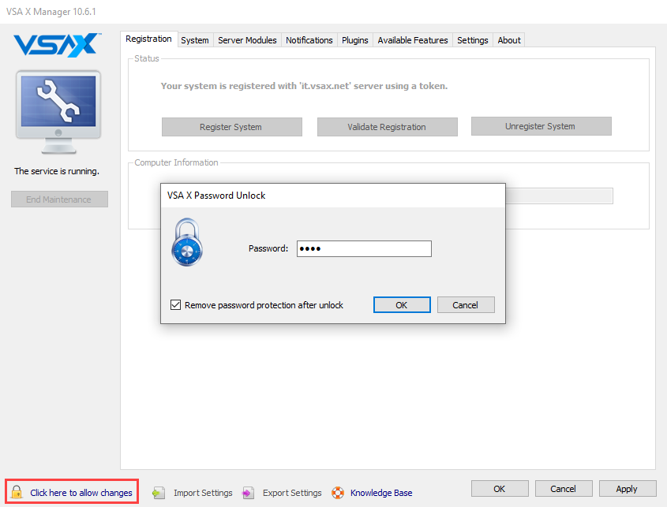This screenshot has height=507, width=667.
Task: Open the About tab
Action: (509, 40)
